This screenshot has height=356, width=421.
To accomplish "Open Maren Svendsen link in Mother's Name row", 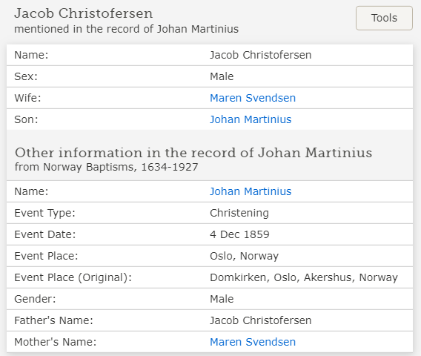I will click(253, 342).
